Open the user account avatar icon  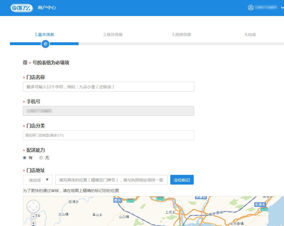[250, 8]
